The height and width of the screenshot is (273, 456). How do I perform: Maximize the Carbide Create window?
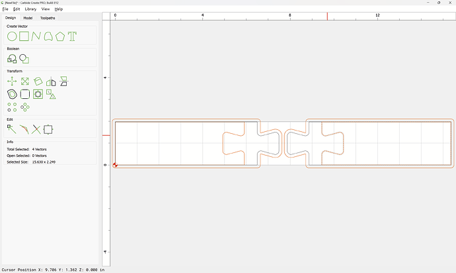[439, 3]
